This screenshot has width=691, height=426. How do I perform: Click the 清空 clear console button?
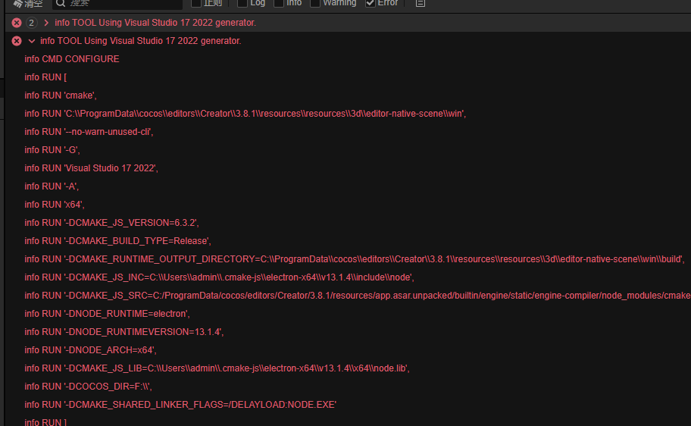pyautogui.click(x=28, y=4)
